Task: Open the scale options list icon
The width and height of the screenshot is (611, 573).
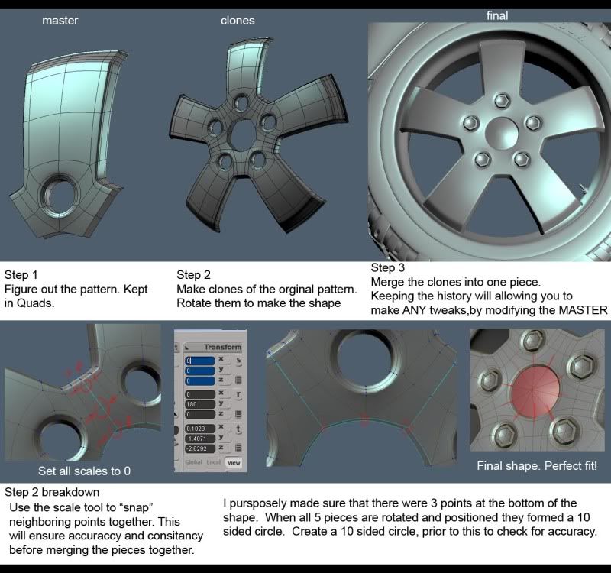Action: pos(239,380)
